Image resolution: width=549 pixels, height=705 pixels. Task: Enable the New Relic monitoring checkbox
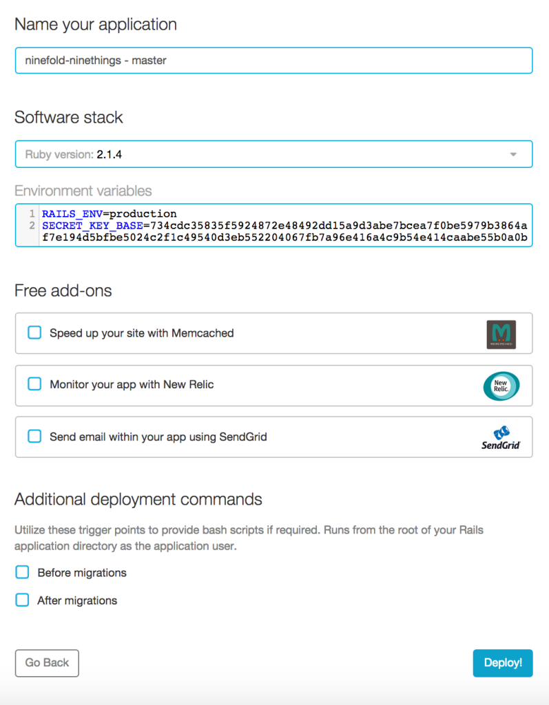[34, 384]
